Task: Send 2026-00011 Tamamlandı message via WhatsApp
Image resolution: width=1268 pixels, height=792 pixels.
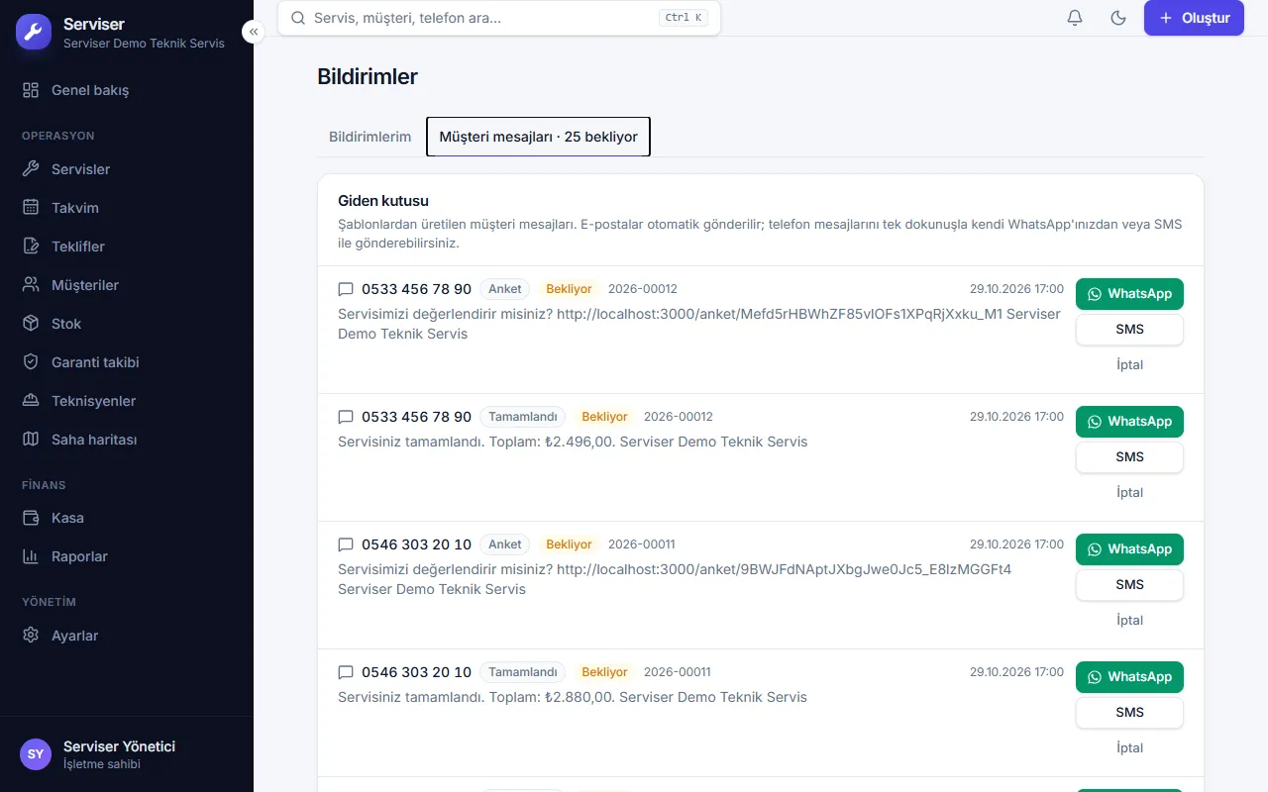Action: point(1129,677)
